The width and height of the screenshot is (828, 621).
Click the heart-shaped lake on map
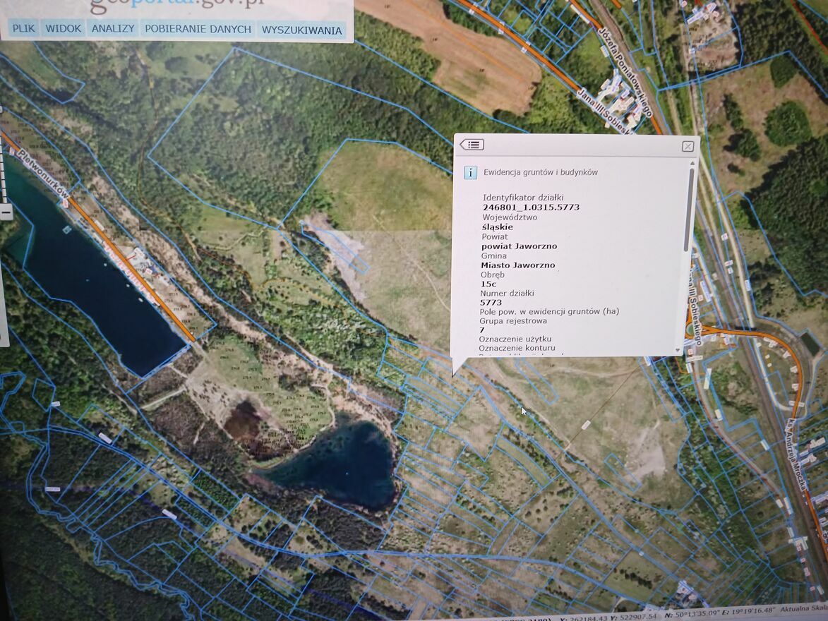click(337, 463)
